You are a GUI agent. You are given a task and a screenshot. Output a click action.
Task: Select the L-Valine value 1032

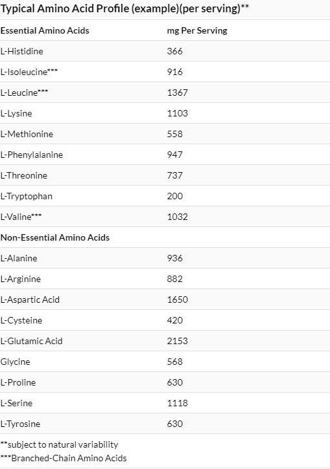177,217
